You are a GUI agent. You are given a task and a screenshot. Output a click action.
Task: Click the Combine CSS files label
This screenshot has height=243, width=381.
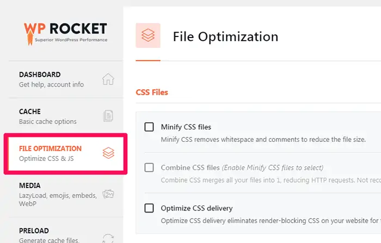(x=189, y=167)
